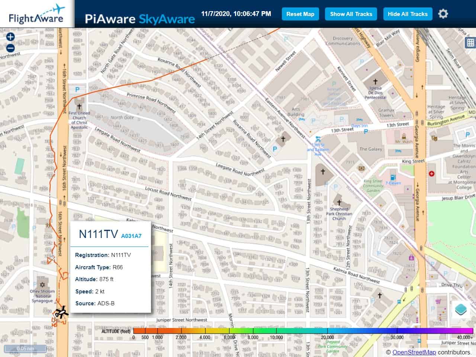Click the Hide All Tracks button
Viewport: 476px width, 357px height.
click(408, 14)
